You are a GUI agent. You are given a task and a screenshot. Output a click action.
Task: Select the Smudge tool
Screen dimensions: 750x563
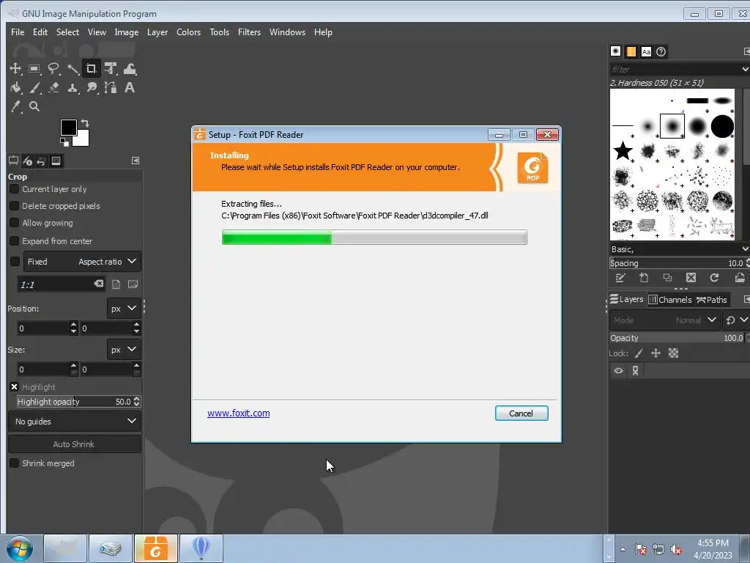(92, 88)
